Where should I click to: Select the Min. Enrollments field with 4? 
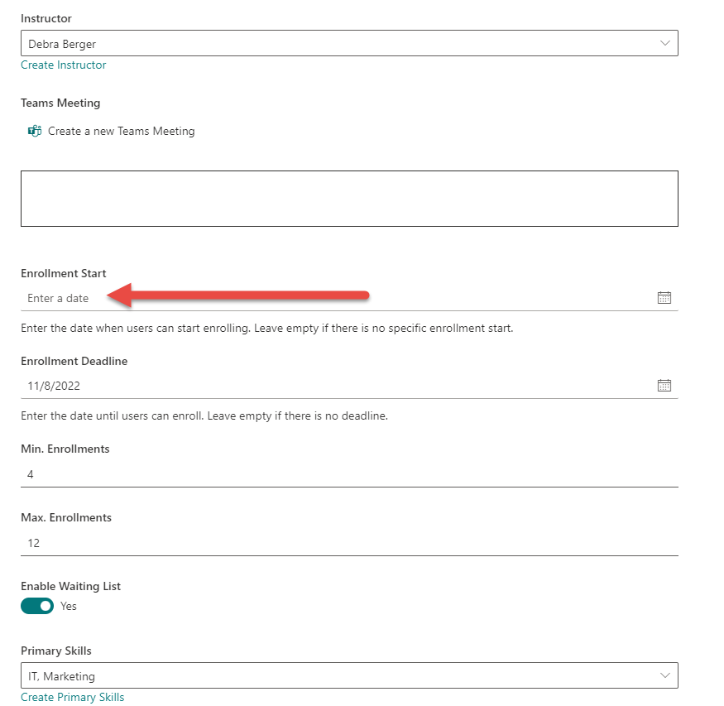coord(331,474)
